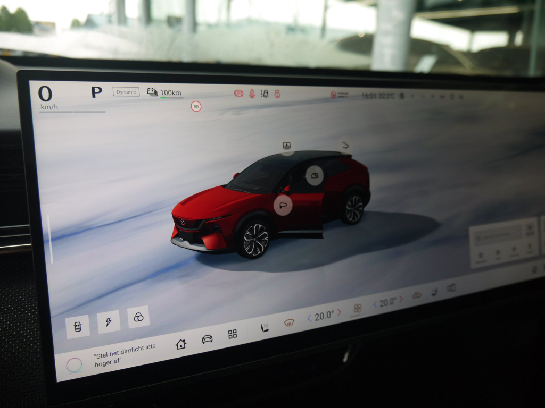The image size is (545, 408).
Task: Tap the passenger seat climate icon
Action: pyautogui.click(x=434, y=292)
